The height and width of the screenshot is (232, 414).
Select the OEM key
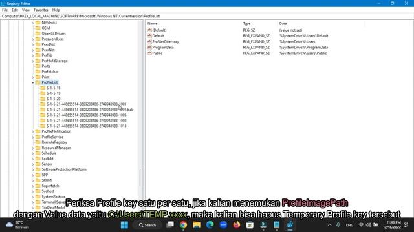click(x=45, y=28)
